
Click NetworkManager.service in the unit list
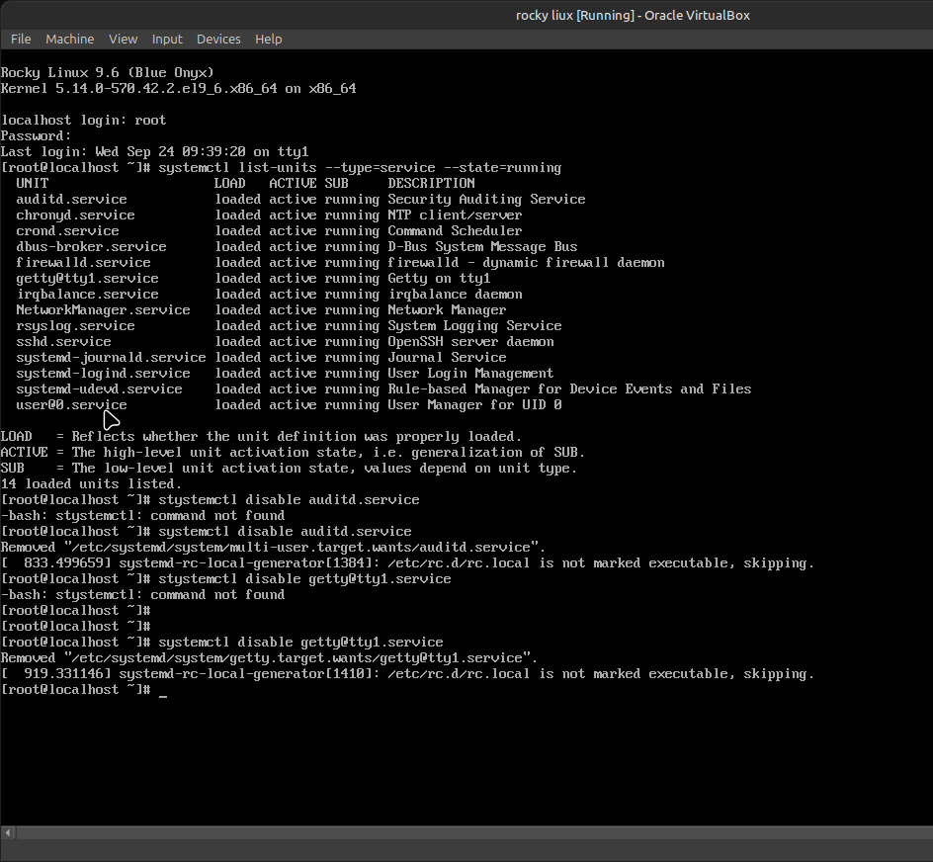103,310
